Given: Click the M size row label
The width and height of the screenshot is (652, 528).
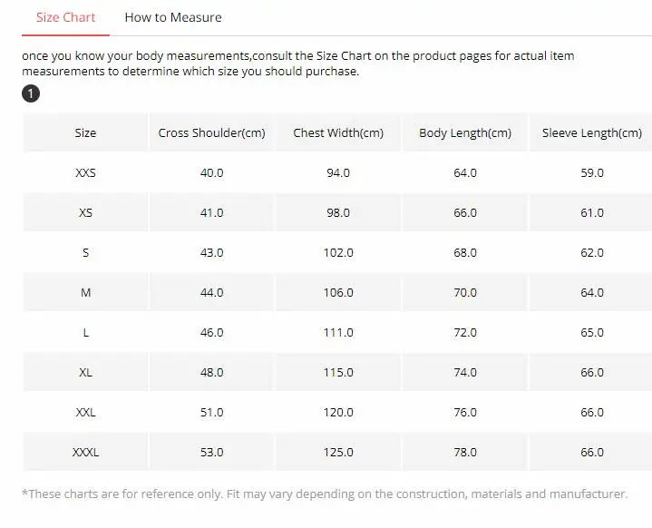Looking at the screenshot, I should [85, 293].
